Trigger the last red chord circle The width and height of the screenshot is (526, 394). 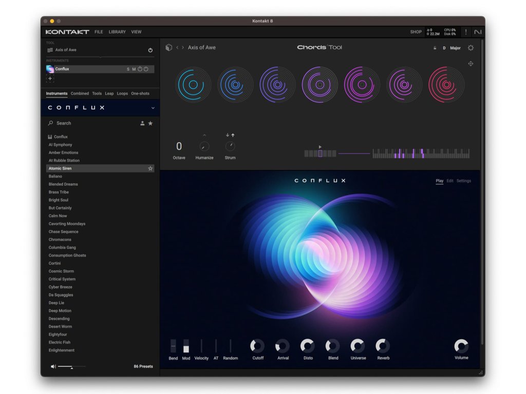tap(446, 85)
